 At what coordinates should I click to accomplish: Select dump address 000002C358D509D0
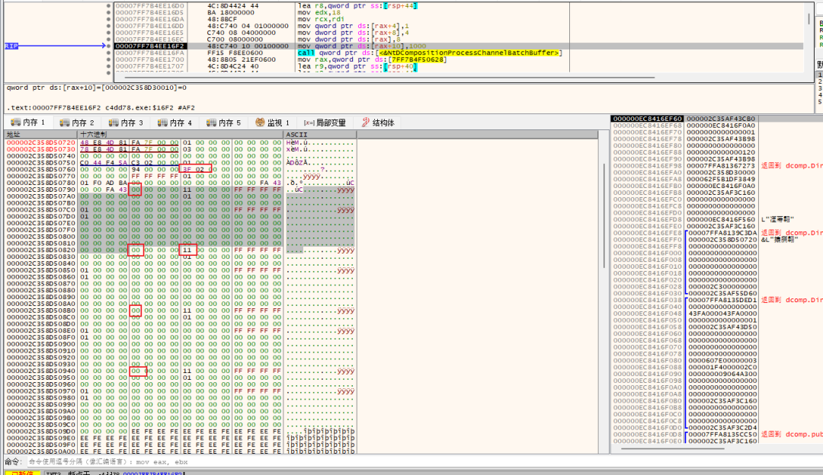point(41,431)
